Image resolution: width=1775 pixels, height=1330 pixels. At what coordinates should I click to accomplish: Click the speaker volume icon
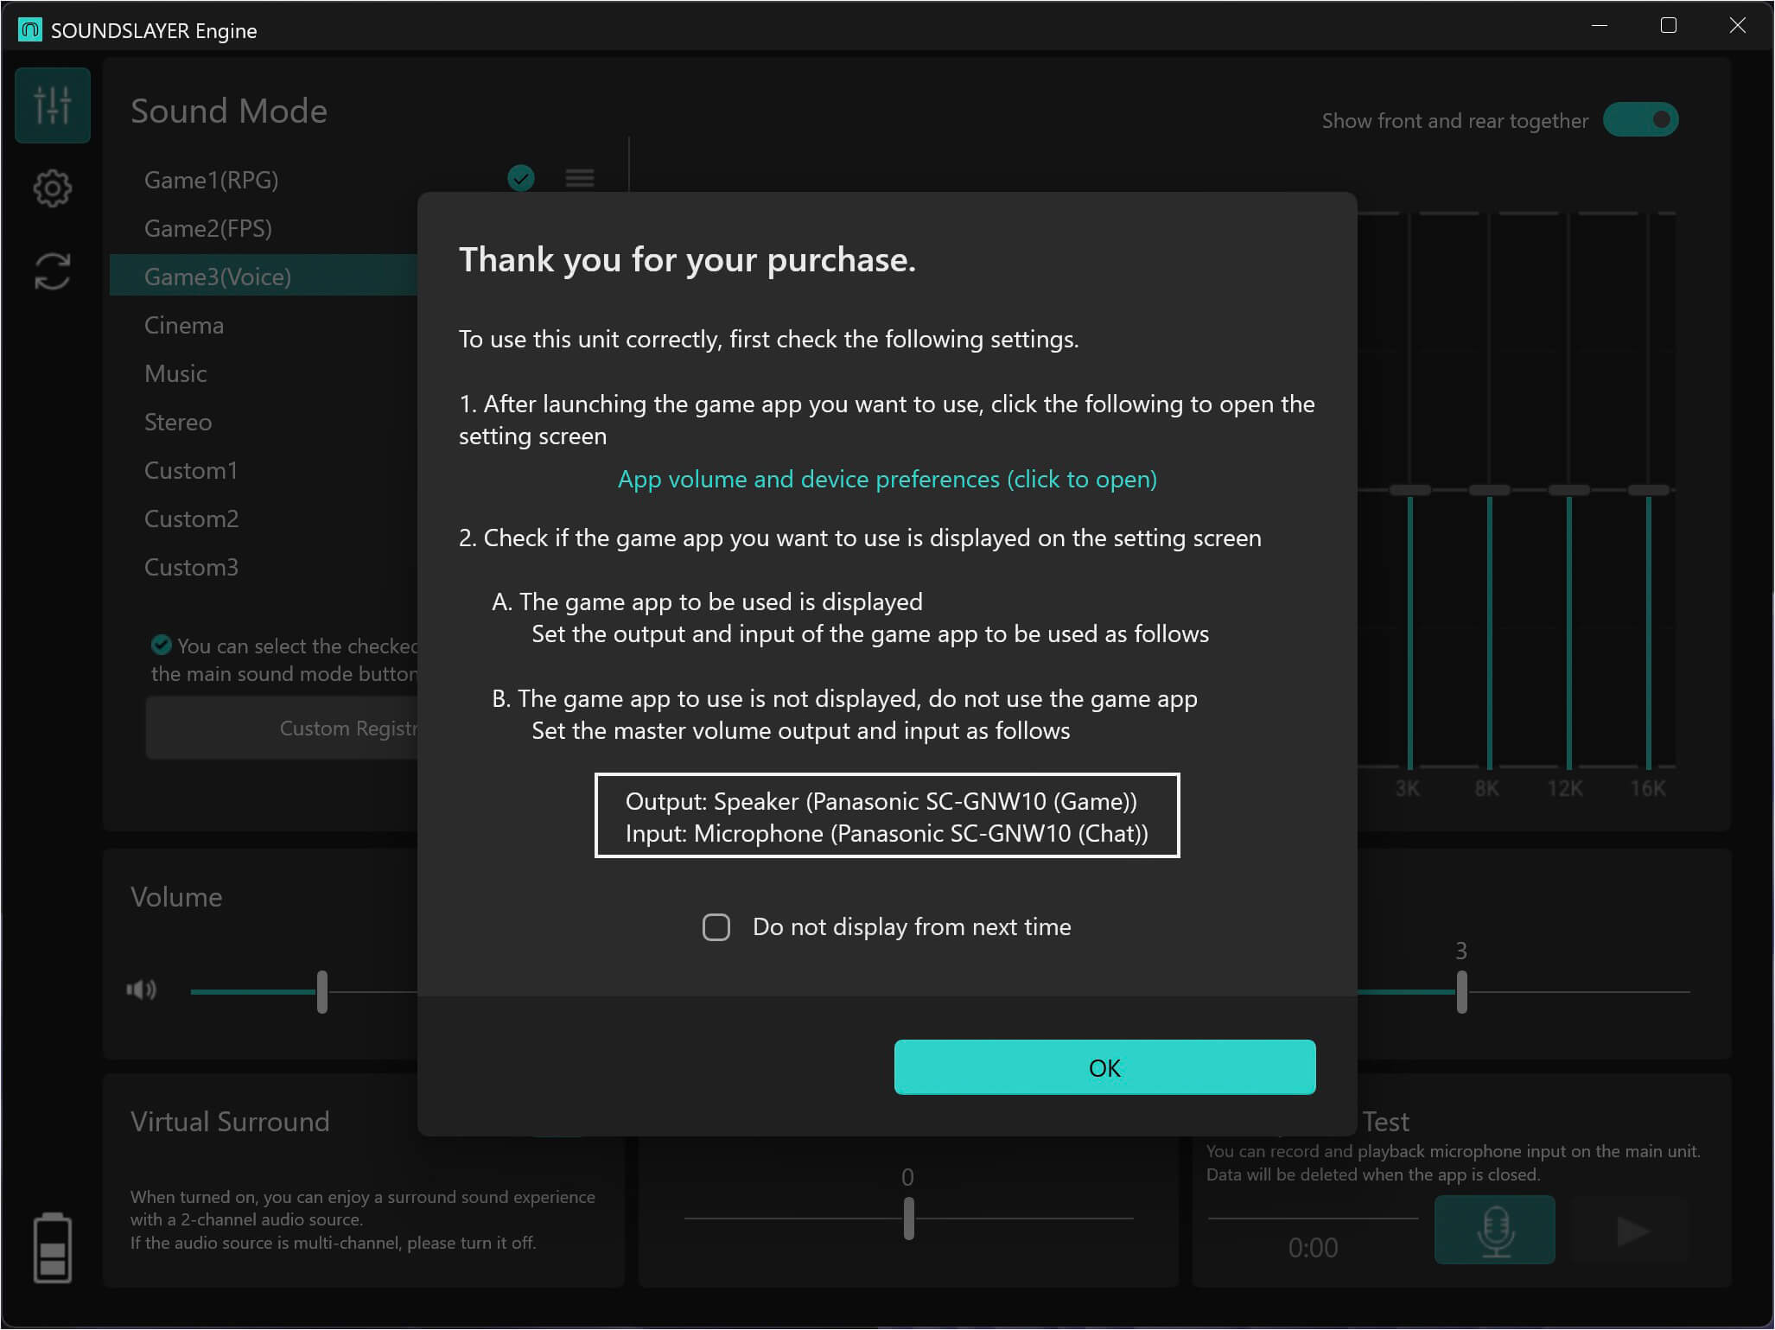(142, 990)
